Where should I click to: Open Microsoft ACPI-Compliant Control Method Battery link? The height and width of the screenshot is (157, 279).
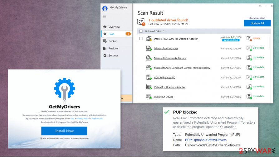point(182,68)
